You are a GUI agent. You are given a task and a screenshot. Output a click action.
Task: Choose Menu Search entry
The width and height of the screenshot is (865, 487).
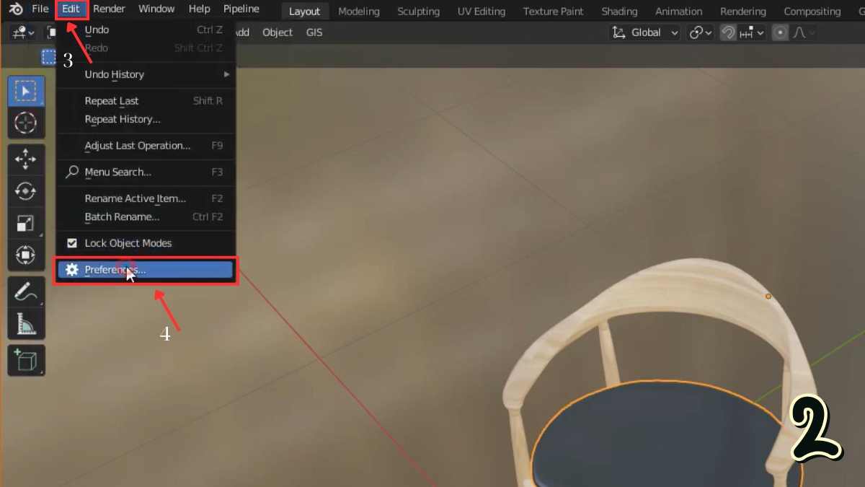click(145, 172)
